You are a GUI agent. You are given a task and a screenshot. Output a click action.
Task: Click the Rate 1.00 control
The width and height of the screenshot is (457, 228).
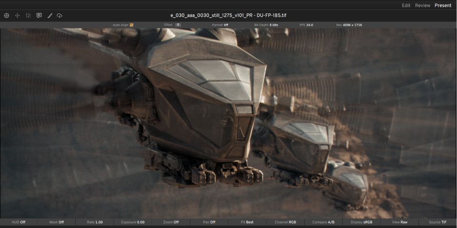click(x=95, y=222)
